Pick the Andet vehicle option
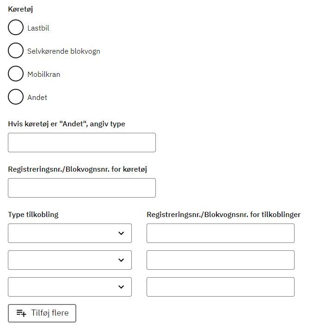 point(16,97)
